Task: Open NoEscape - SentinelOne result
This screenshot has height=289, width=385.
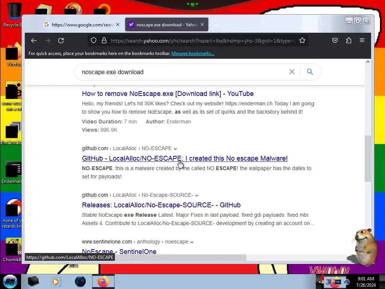Action: click(119, 251)
